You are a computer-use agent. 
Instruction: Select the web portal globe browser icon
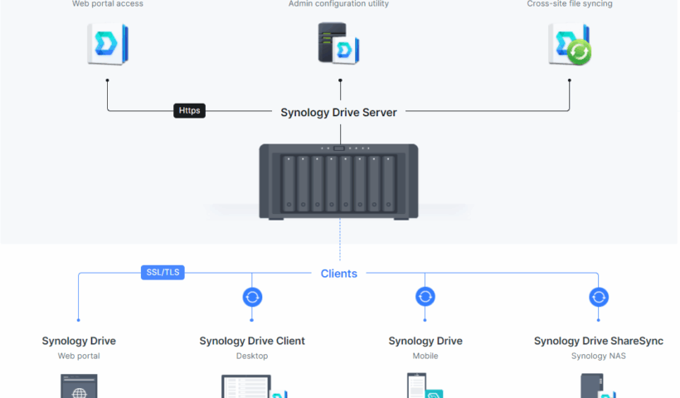click(x=79, y=388)
